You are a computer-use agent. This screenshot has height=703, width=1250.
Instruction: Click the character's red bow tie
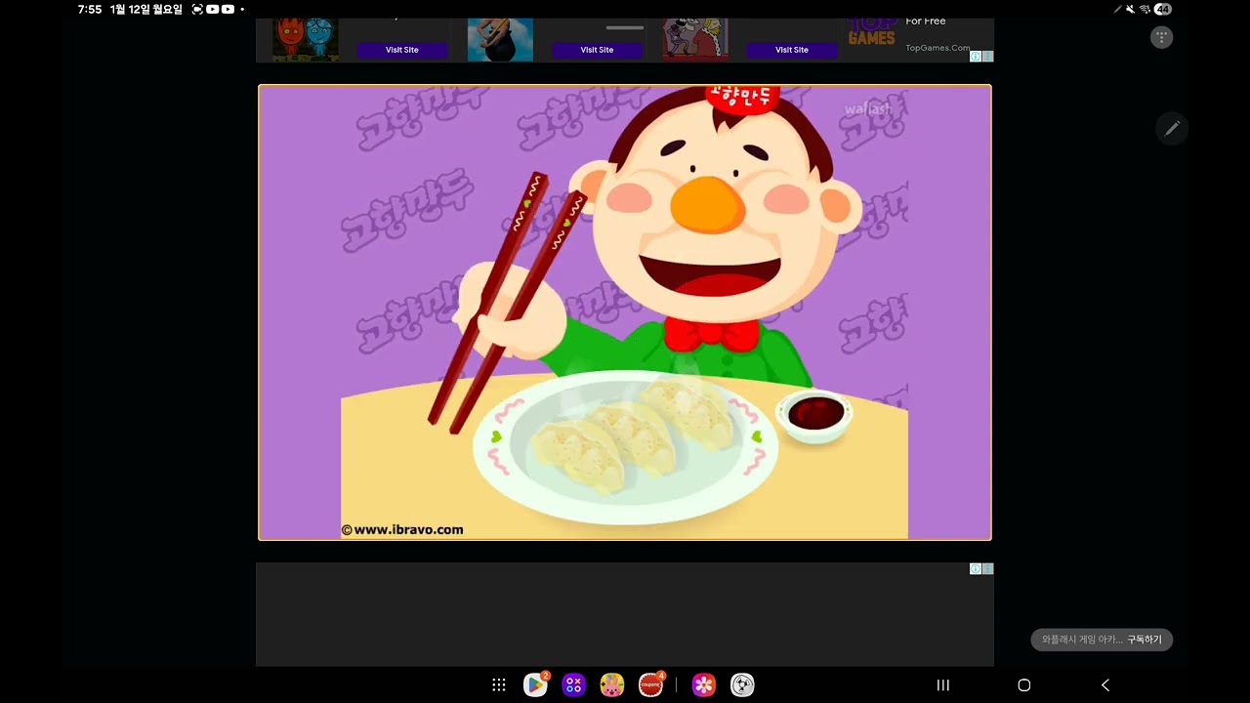coord(711,335)
